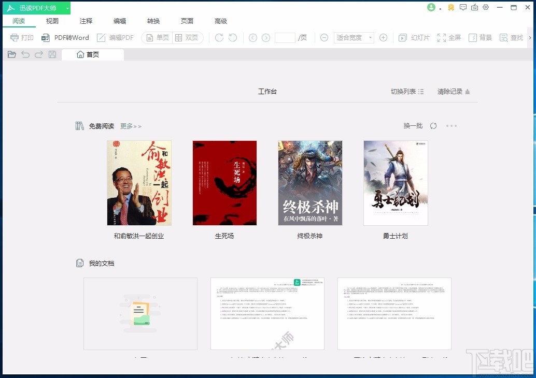Open PDF转Word converter
536x378 pixels.
pos(65,38)
